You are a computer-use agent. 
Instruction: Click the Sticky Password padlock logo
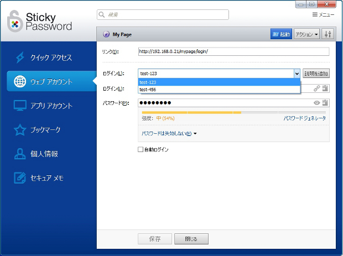click(x=15, y=21)
